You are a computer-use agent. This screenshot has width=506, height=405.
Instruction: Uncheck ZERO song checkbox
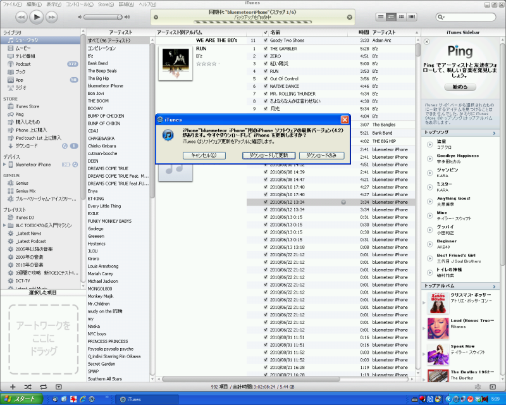(x=266, y=56)
